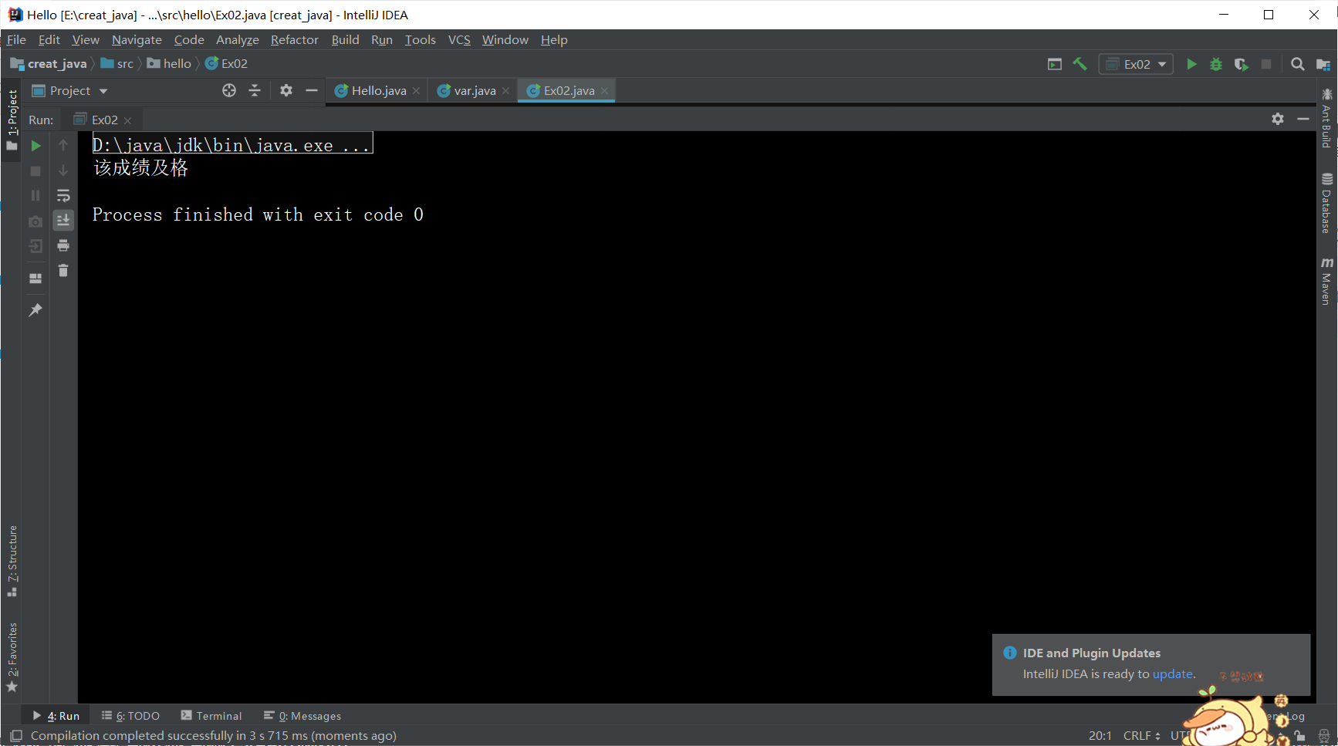Viewport: 1338px width, 746px height.
Task: Click the creat_java breadcrumb
Action: click(49, 63)
